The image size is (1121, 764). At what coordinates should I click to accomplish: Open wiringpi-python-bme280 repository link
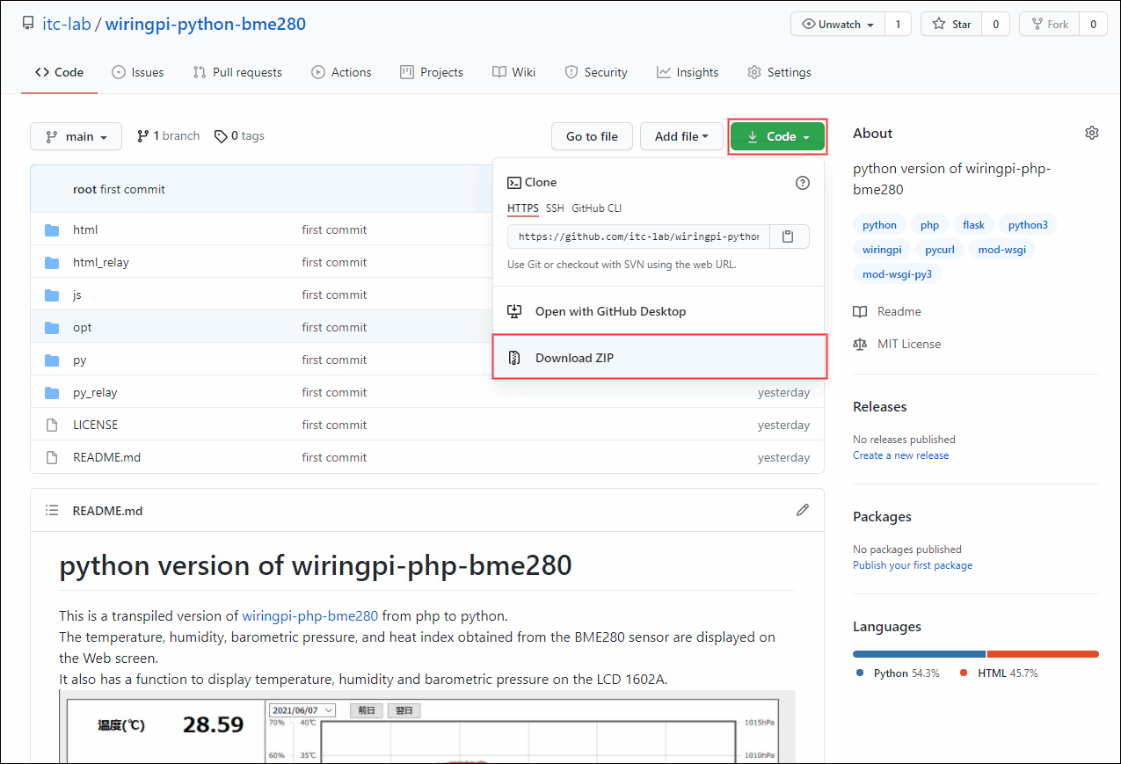(206, 24)
